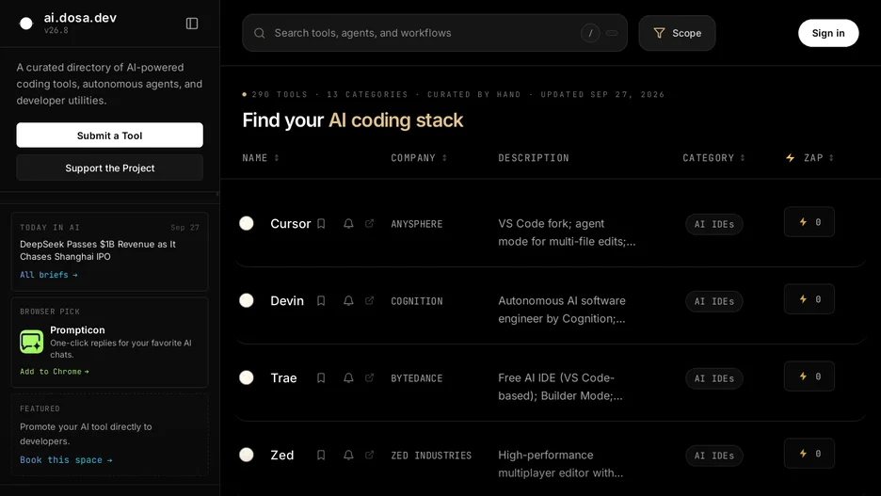Open DeepSeek Passes $1B Revenue headline
This screenshot has width=881, height=496.
point(98,250)
